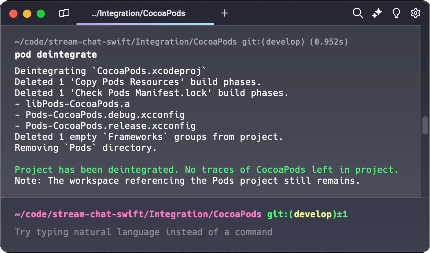The width and height of the screenshot is (430, 253).
Task: Close the window with red button
Action: click(x=13, y=14)
